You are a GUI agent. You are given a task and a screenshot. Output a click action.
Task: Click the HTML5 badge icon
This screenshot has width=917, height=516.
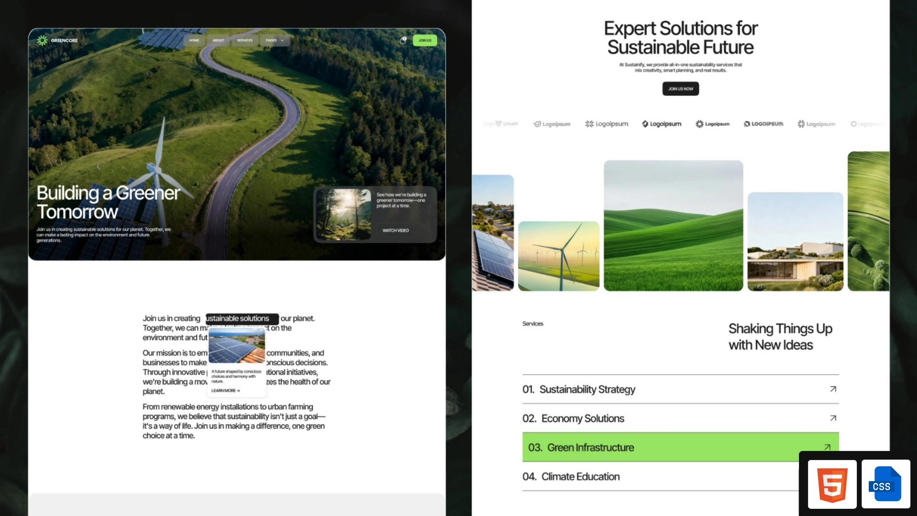tap(832, 484)
